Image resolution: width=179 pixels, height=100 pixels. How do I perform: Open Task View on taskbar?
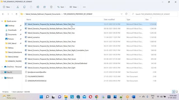[53, 97]
